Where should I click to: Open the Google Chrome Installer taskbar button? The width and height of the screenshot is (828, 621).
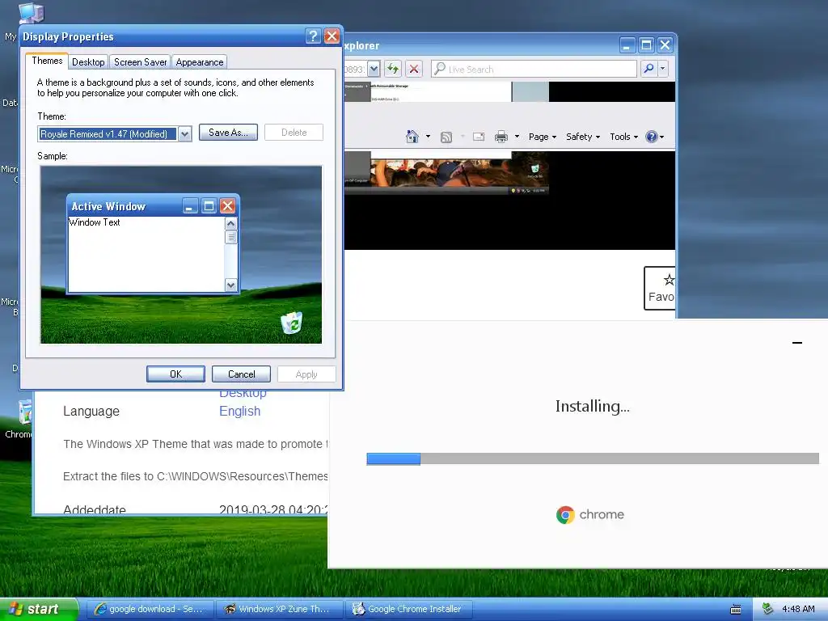tap(409, 609)
